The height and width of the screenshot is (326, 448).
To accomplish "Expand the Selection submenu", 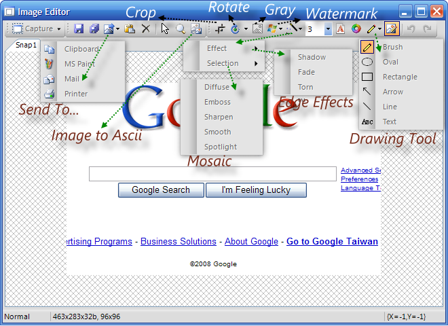I will 224,63.
